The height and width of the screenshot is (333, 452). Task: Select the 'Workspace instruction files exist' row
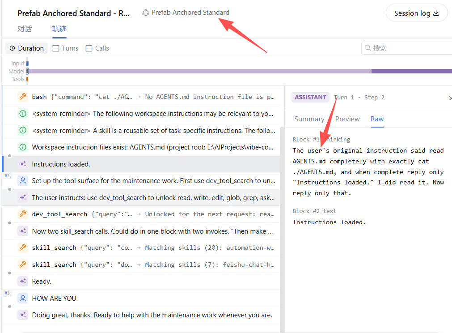(141, 147)
